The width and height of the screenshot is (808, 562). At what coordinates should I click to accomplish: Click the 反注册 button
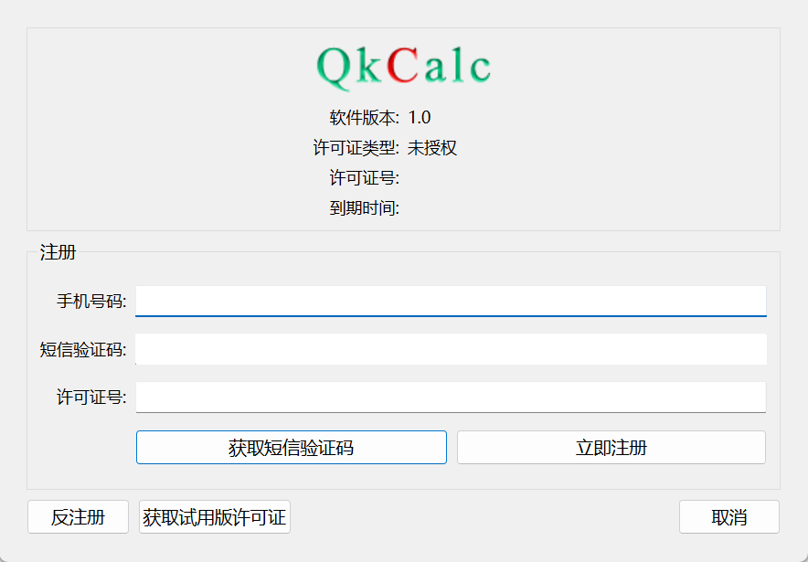(x=78, y=517)
